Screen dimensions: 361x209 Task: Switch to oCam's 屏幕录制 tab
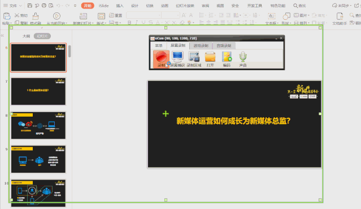(x=178, y=45)
